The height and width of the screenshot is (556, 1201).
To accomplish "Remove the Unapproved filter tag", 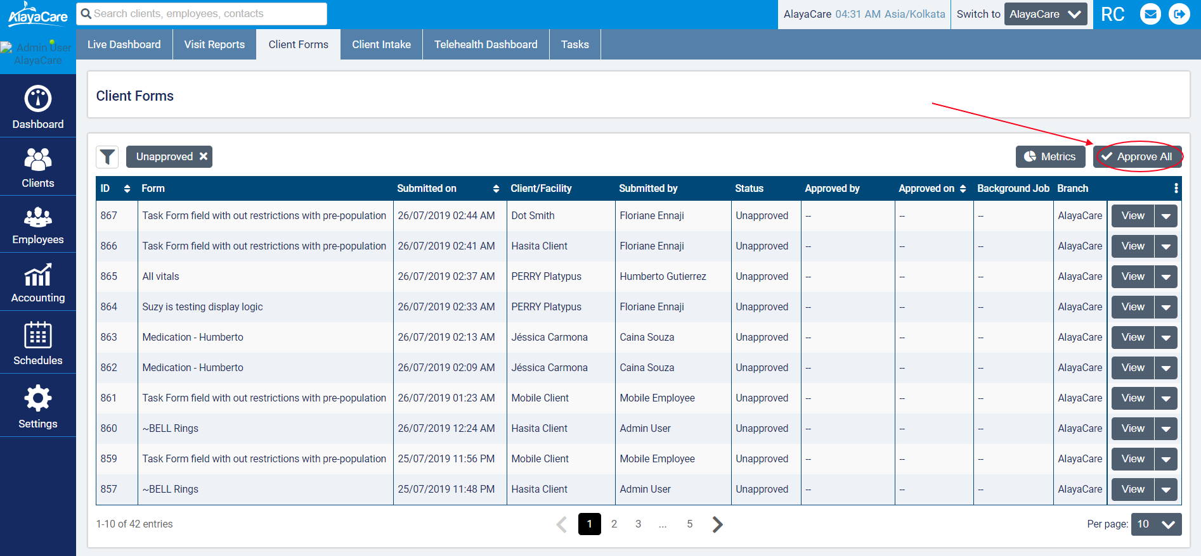I will (204, 156).
